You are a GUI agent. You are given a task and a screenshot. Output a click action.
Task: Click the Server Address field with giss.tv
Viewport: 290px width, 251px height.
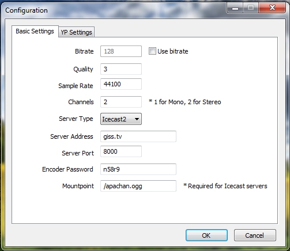(138, 136)
